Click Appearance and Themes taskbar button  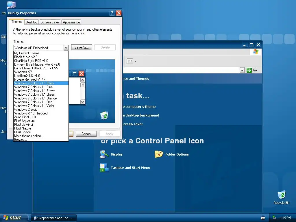tap(54, 218)
